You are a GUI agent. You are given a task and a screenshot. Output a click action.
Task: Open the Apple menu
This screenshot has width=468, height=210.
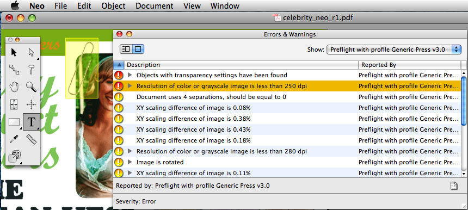pos(15,5)
